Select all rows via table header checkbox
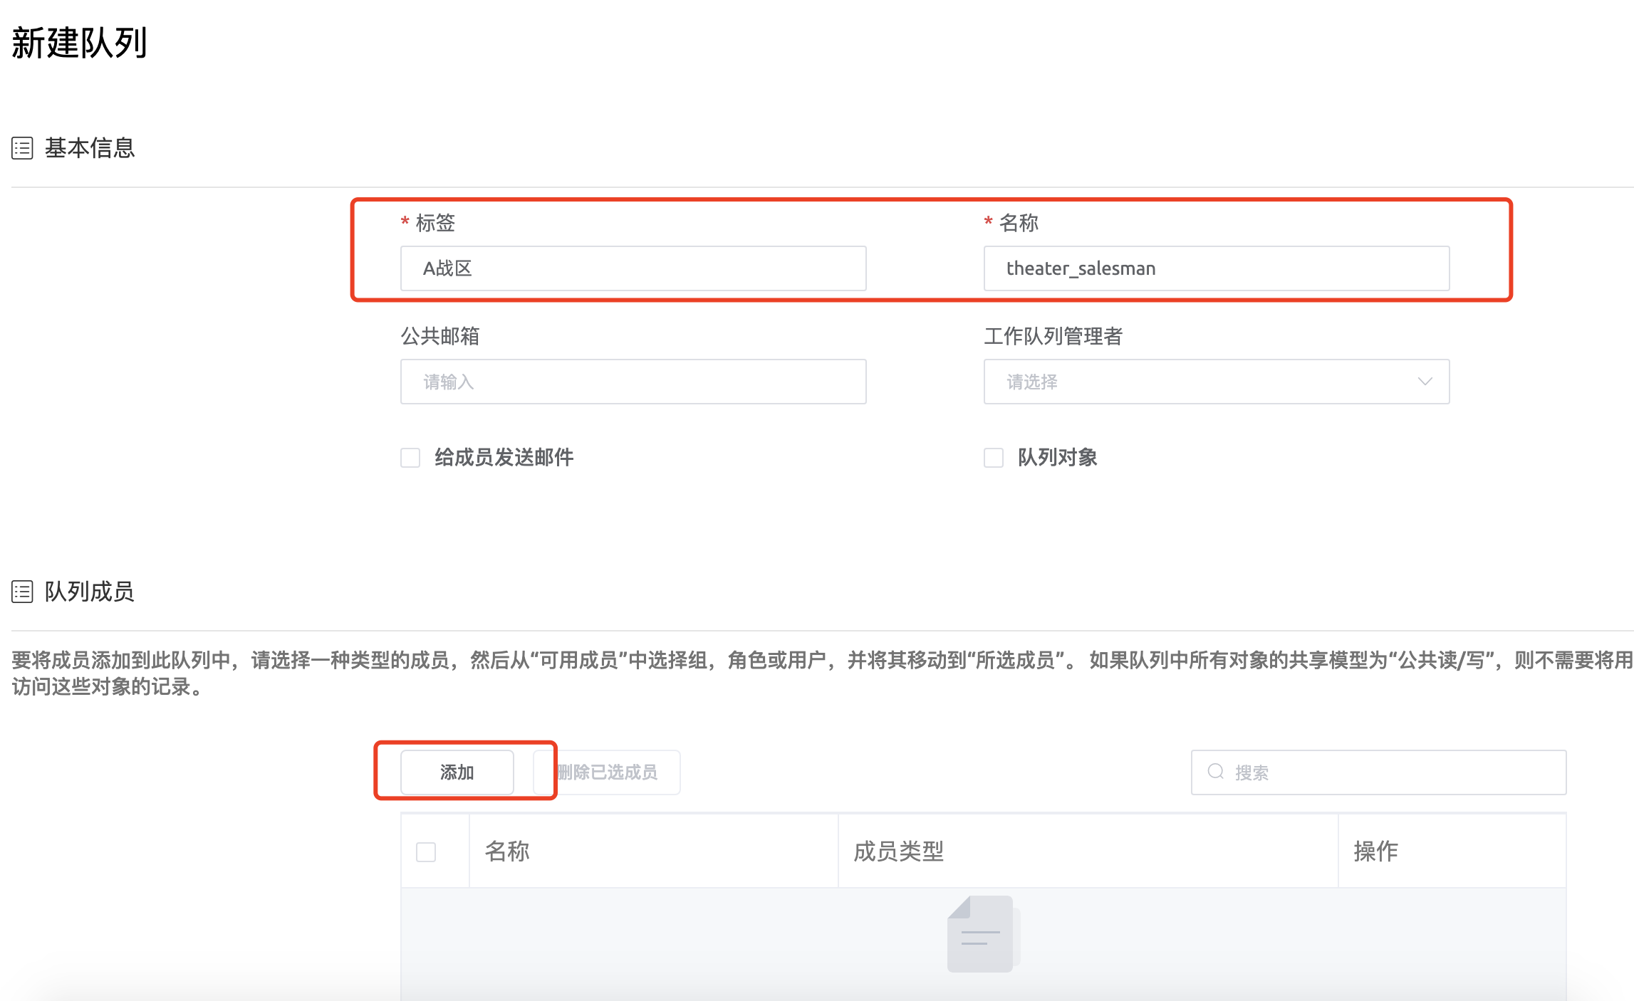The width and height of the screenshot is (1634, 1001). coord(426,851)
